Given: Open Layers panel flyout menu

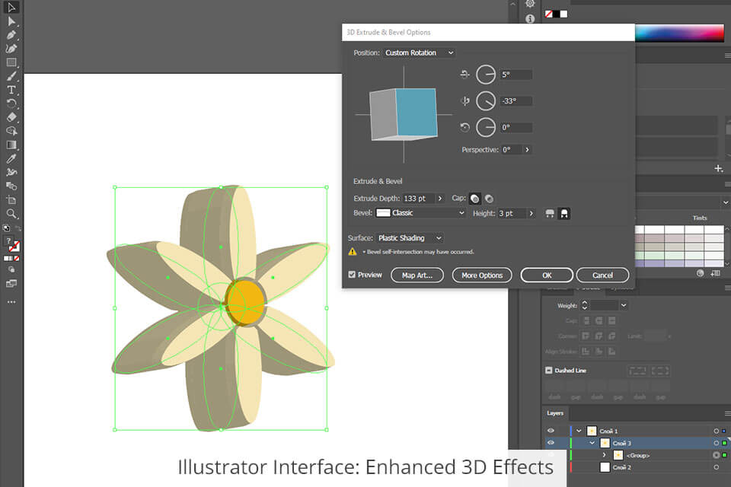Looking at the screenshot, I should click(727, 413).
